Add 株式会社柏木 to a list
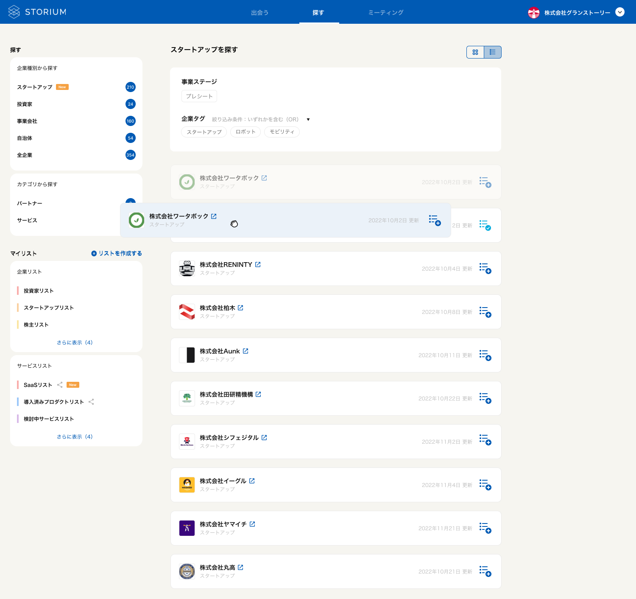 tap(485, 312)
